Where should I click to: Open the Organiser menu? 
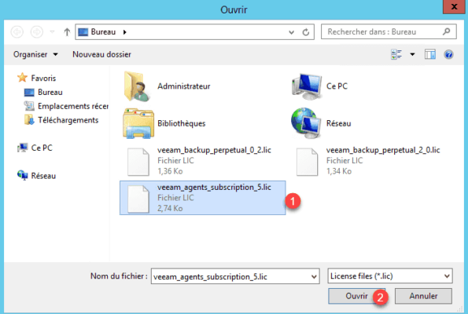[35, 54]
